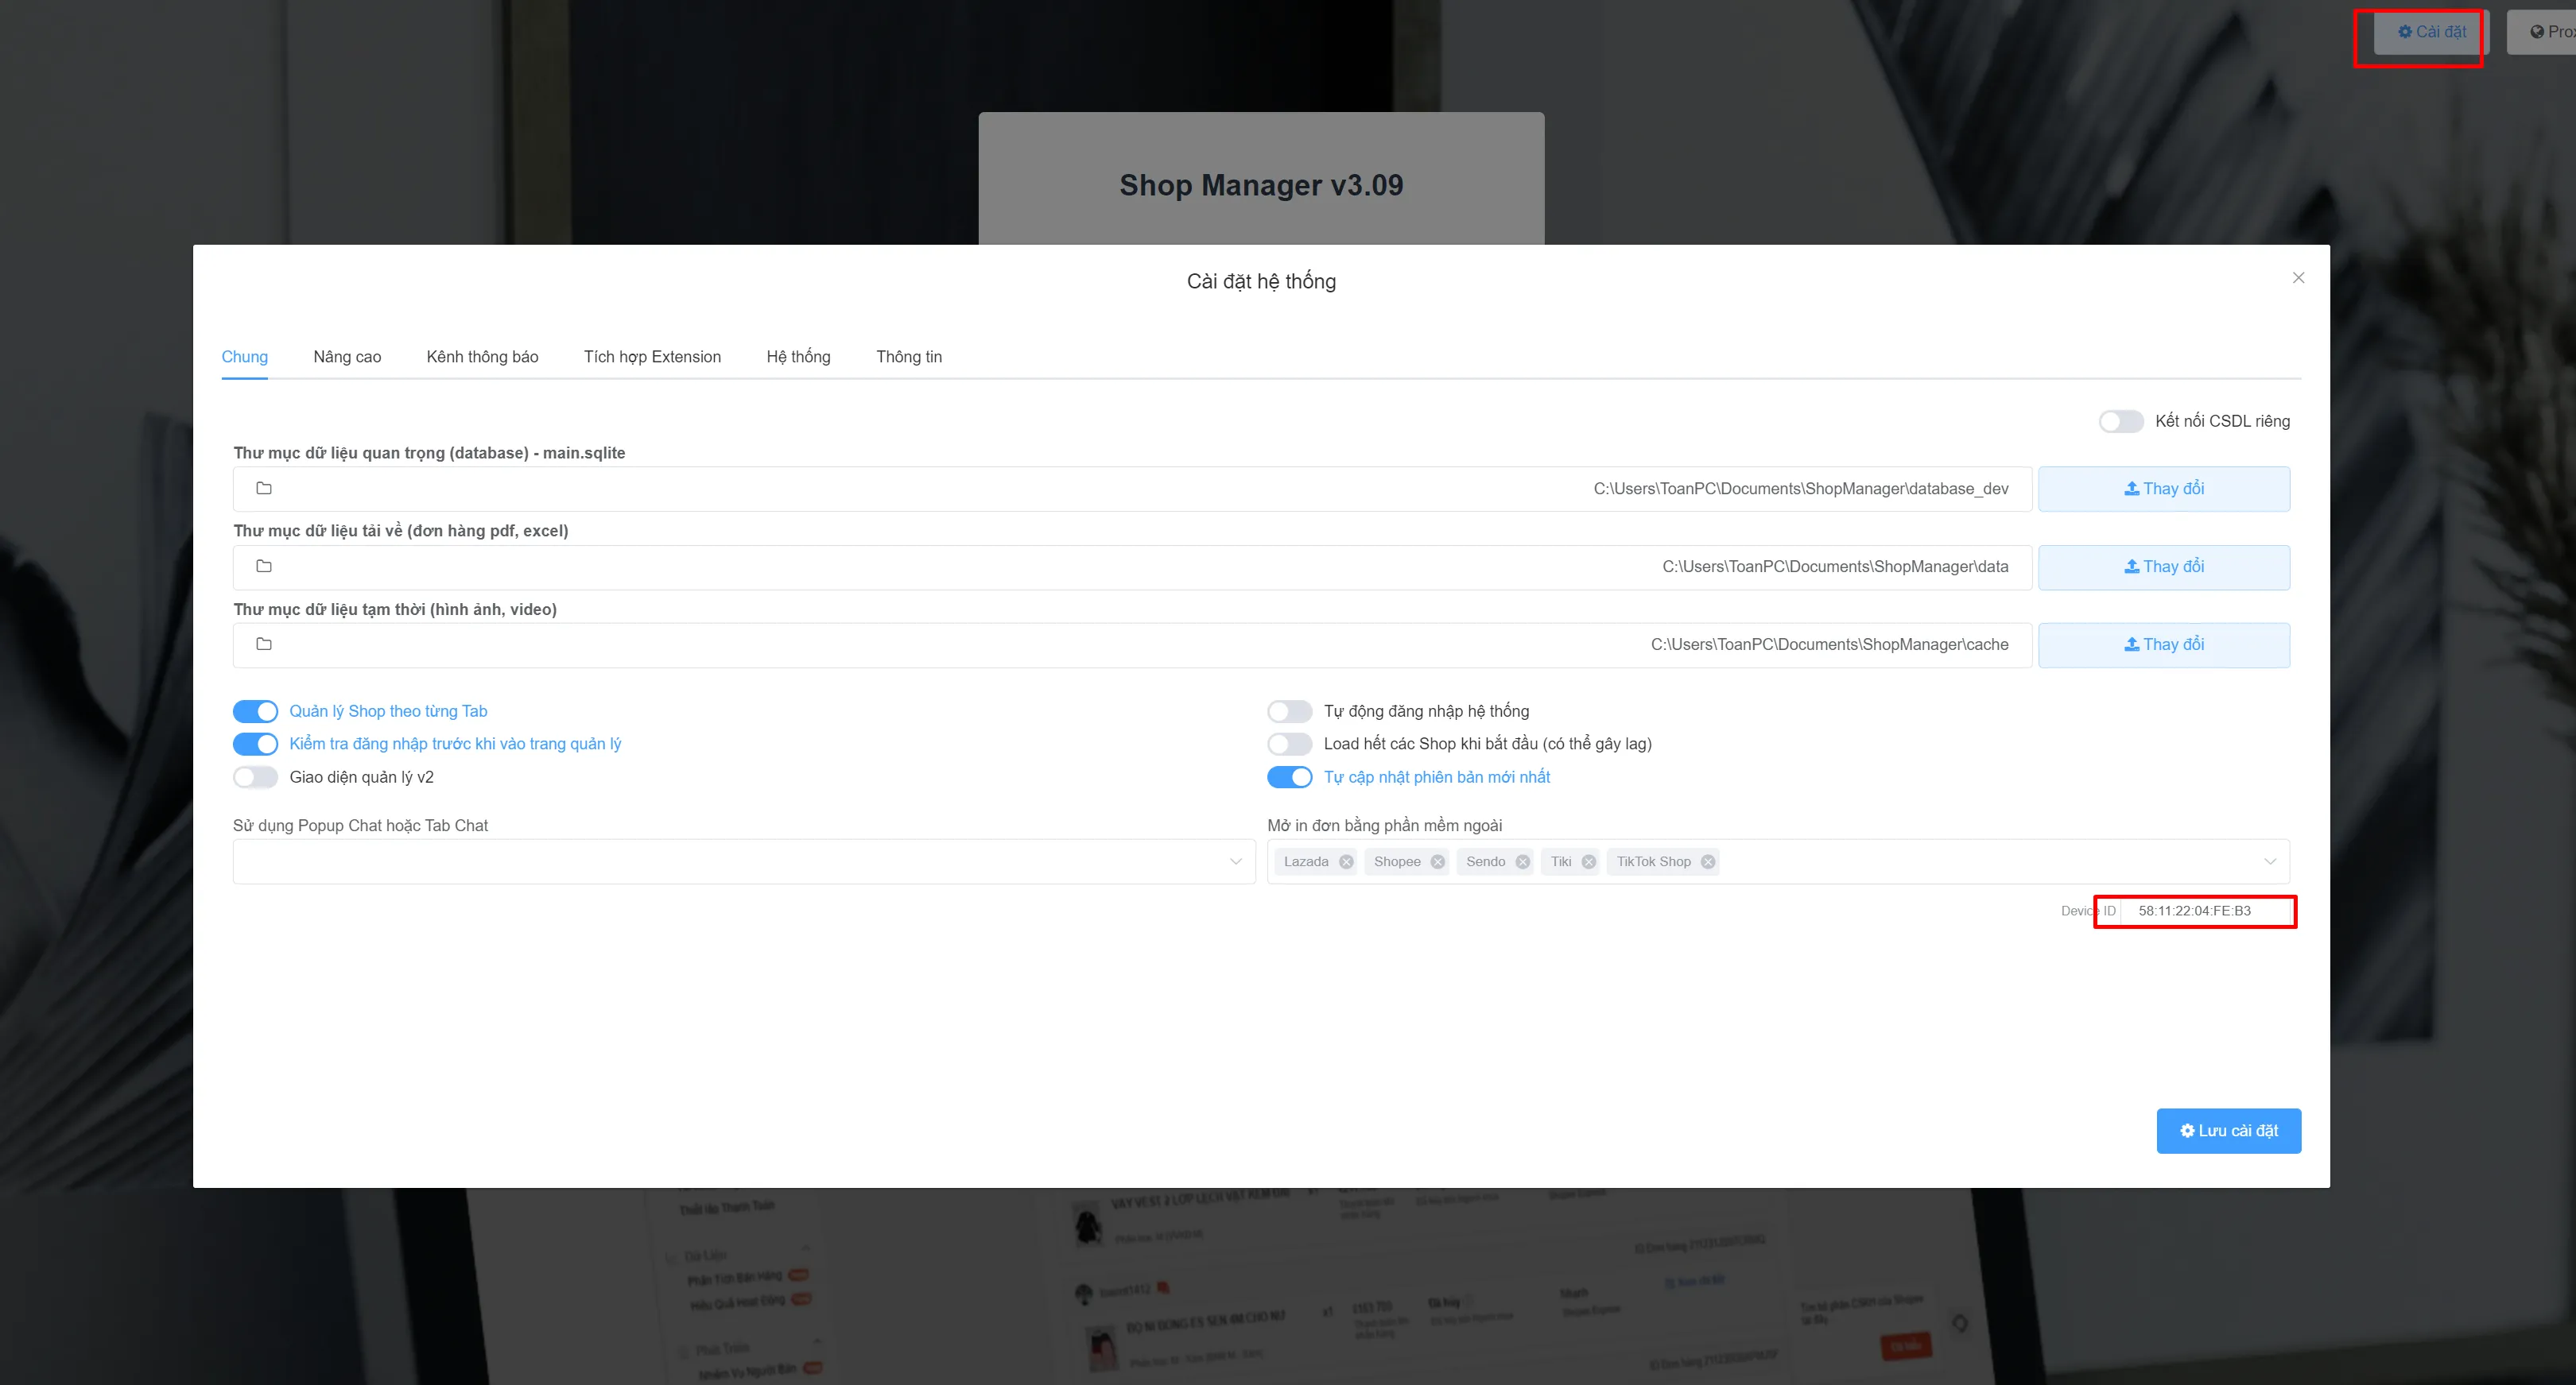Image resolution: width=2576 pixels, height=1385 pixels.
Task: Remove the Shopee tag
Action: pyautogui.click(x=1437, y=861)
